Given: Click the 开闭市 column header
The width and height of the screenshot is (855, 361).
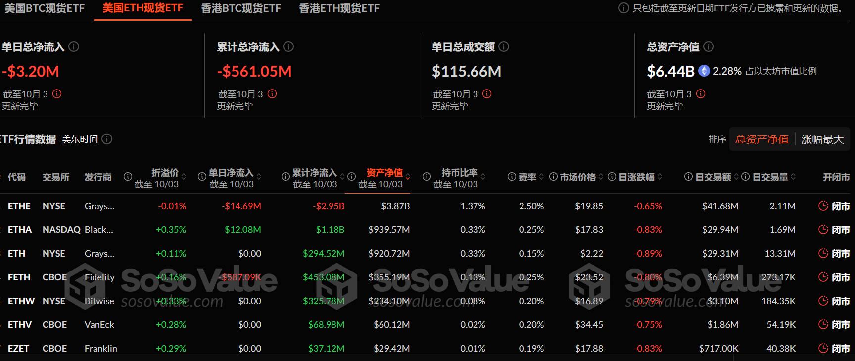Looking at the screenshot, I should pos(836,177).
